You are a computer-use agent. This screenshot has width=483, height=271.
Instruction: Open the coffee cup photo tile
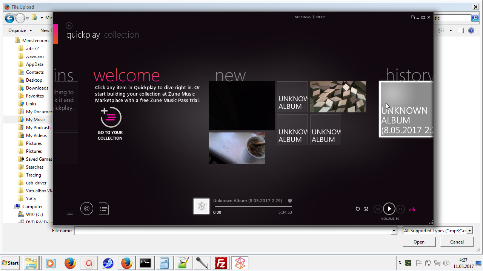[x=237, y=148]
